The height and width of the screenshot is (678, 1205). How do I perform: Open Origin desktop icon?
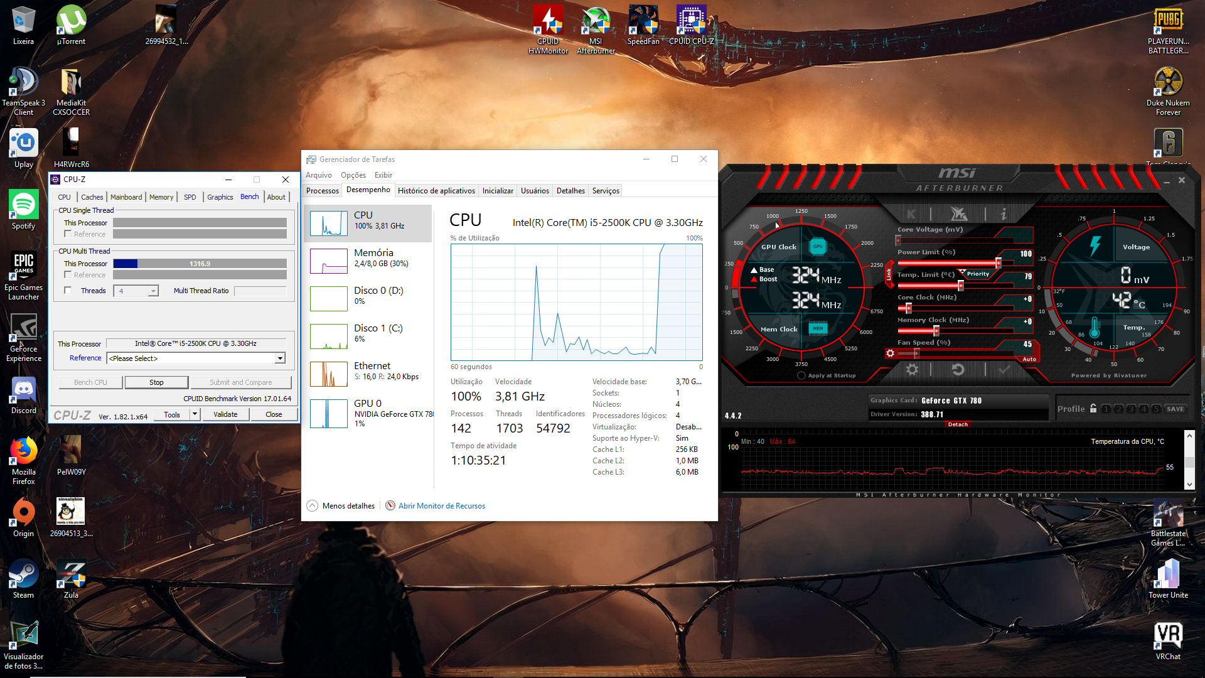(x=23, y=517)
